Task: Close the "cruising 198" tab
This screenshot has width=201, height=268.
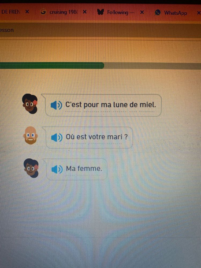Action: pyautogui.click(x=85, y=12)
